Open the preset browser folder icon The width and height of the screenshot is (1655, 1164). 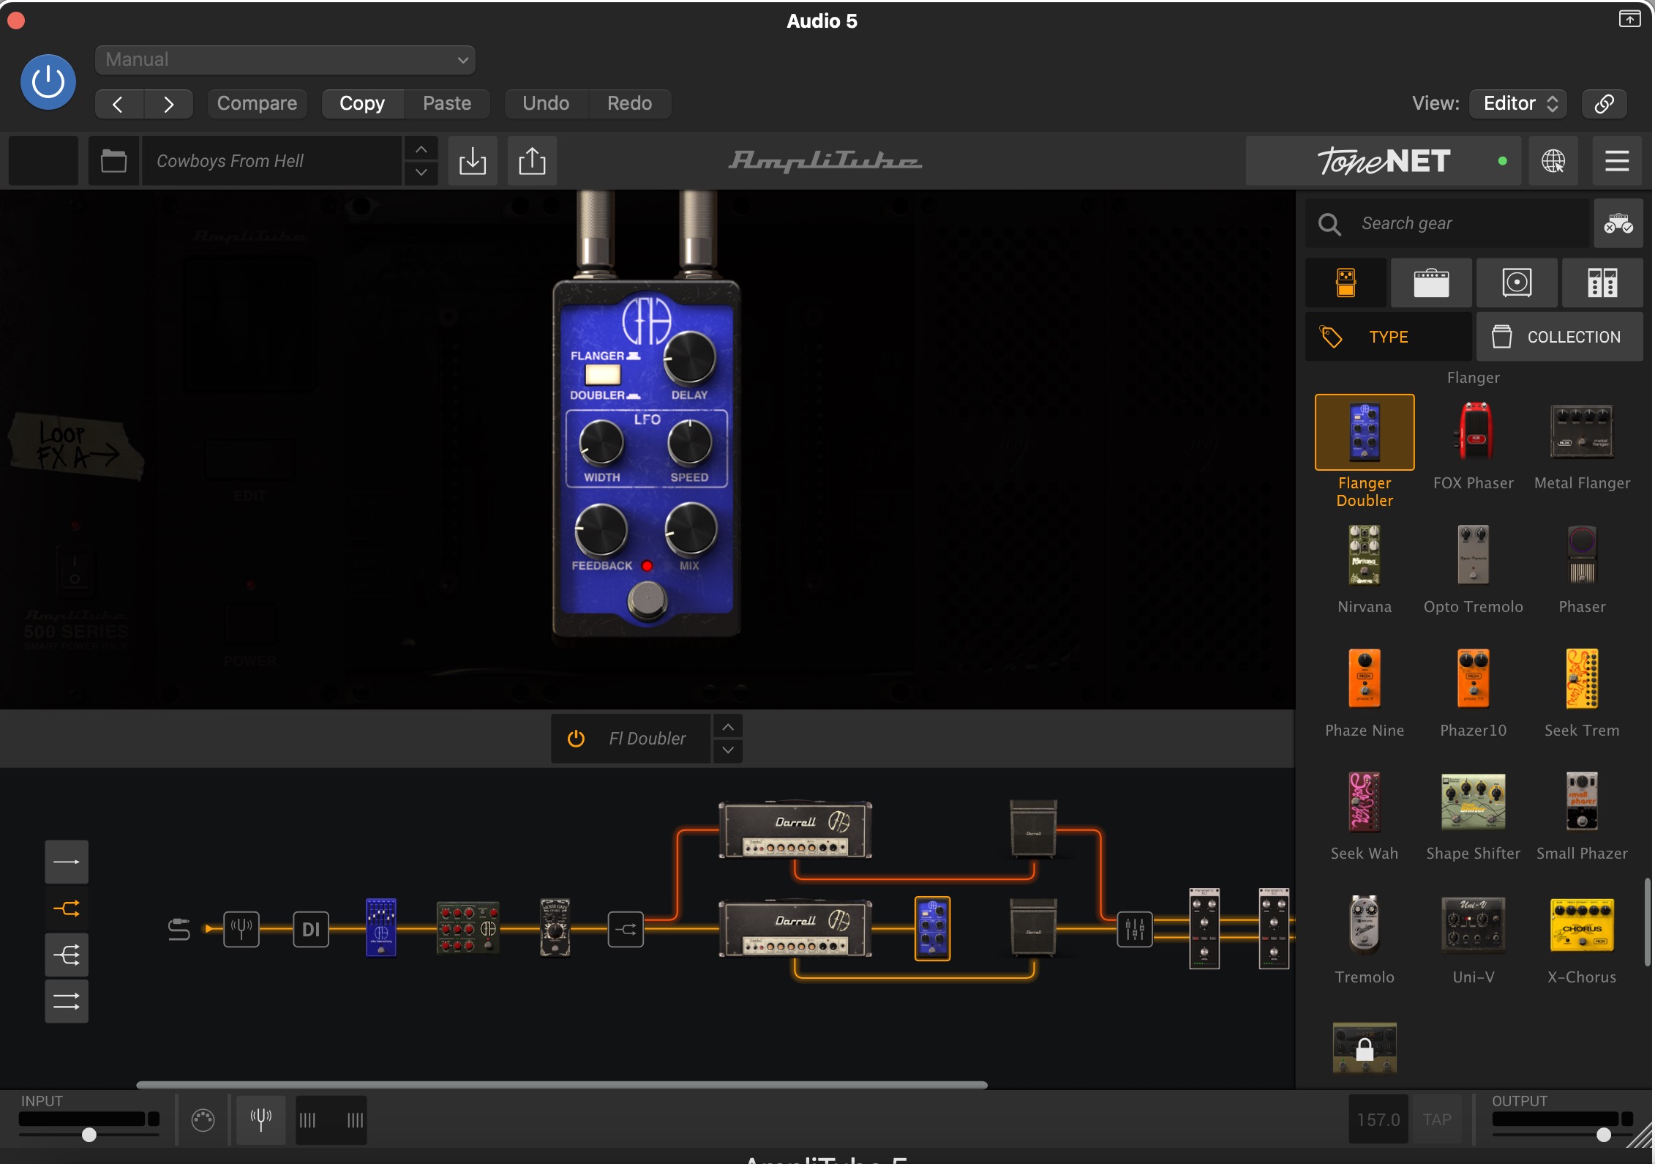click(113, 160)
